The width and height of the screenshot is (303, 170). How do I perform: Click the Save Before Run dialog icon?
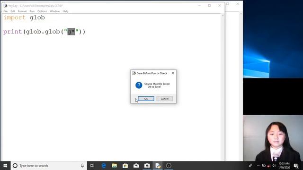[x=134, y=73]
